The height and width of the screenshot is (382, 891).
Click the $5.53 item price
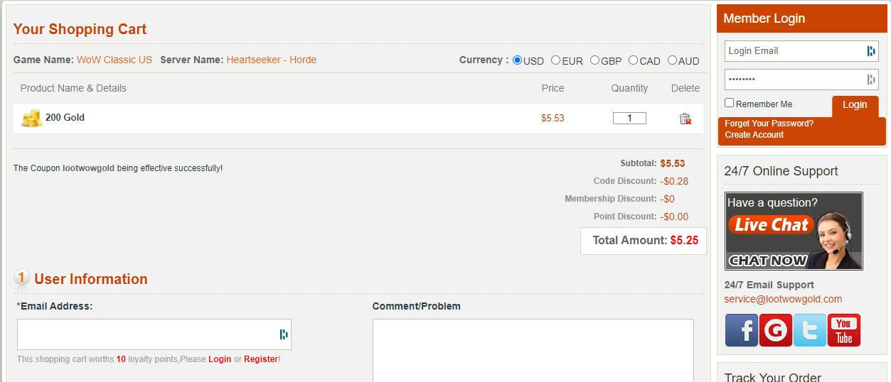tap(553, 119)
